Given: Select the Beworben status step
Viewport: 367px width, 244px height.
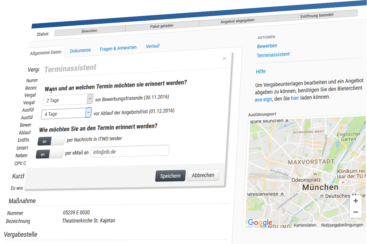Looking at the screenshot, I should coord(90,31).
